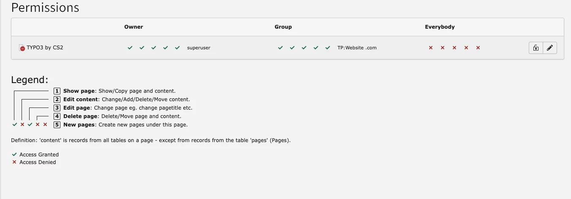Toggle Group's Show page permission checkmark
The image size is (571, 199).
pyautogui.click(x=280, y=48)
